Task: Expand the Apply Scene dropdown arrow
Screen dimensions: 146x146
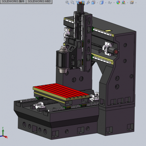Action: tap(127, 3)
